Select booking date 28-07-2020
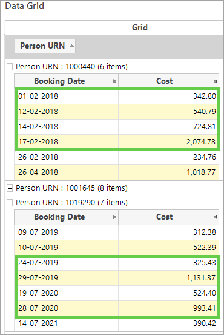This screenshot has width=224, height=335. coord(38,308)
